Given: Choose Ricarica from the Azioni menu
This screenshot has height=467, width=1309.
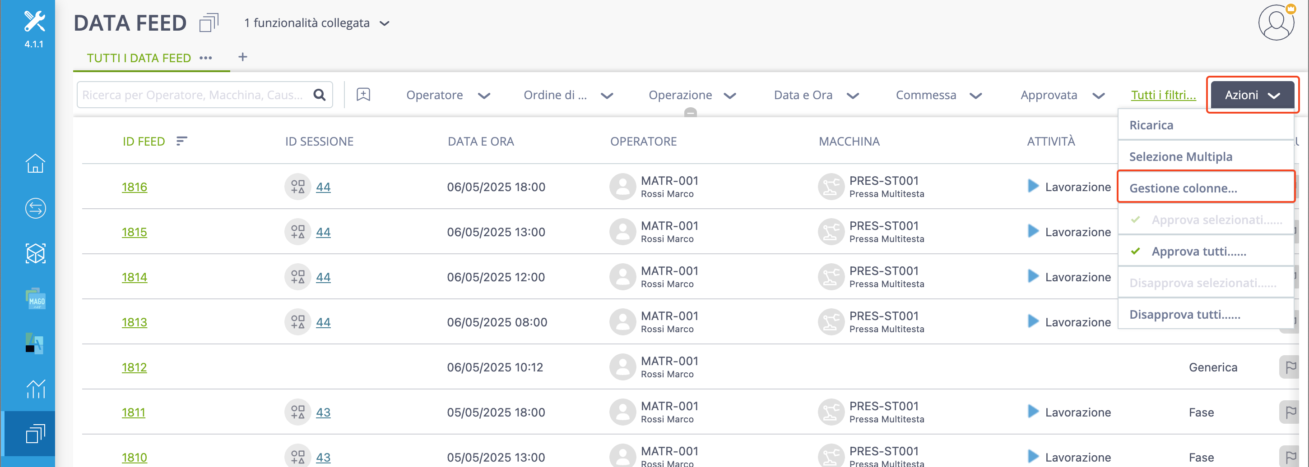Looking at the screenshot, I should click(1205, 125).
